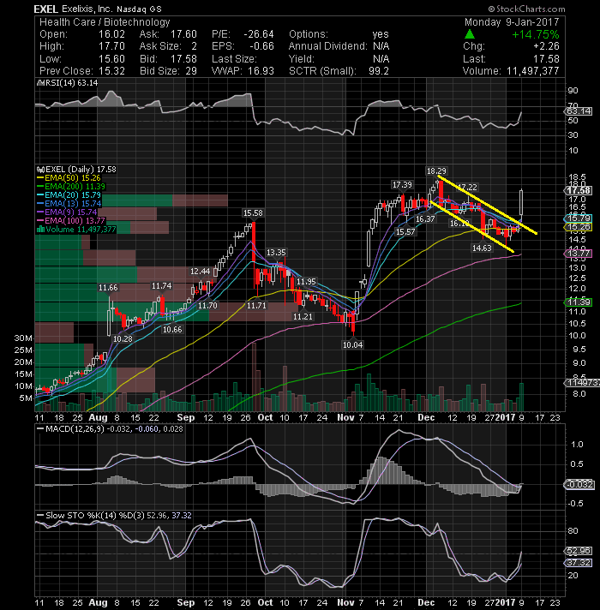Screen dimensions: 600x610
Task: Click the High 17.70 value
Action: (x=111, y=46)
